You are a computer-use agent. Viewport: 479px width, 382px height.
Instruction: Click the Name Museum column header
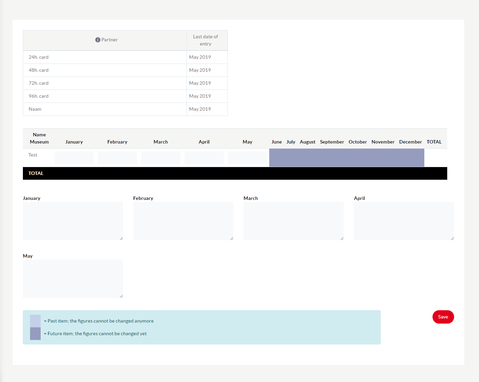pyautogui.click(x=39, y=138)
